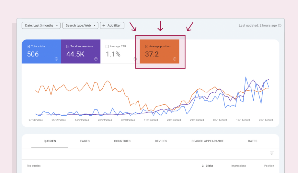The image size is (298, 173).
Task: Open the Date: Last 3 months dropdown
Action: point(41,26)
